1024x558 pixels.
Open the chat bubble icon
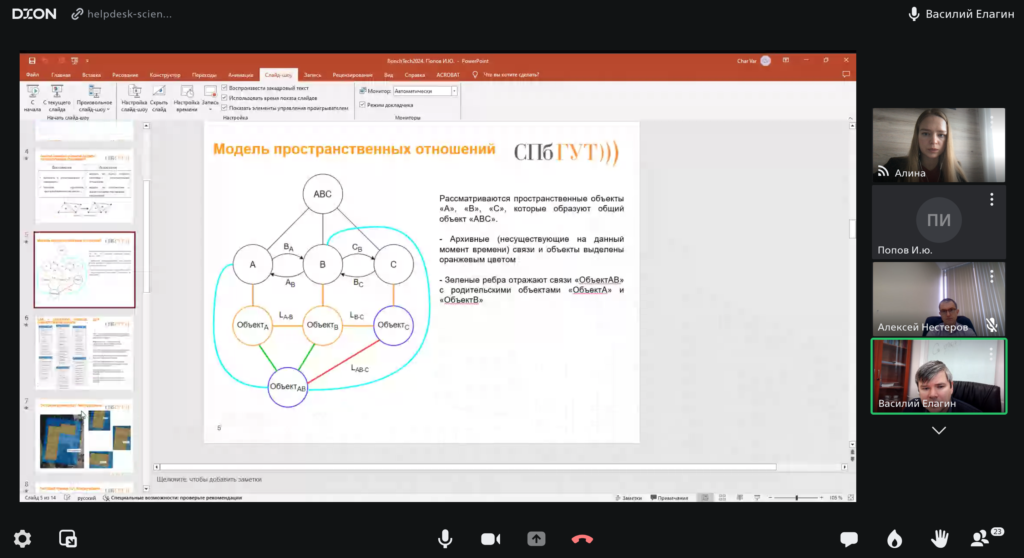(x=849, y=539)
